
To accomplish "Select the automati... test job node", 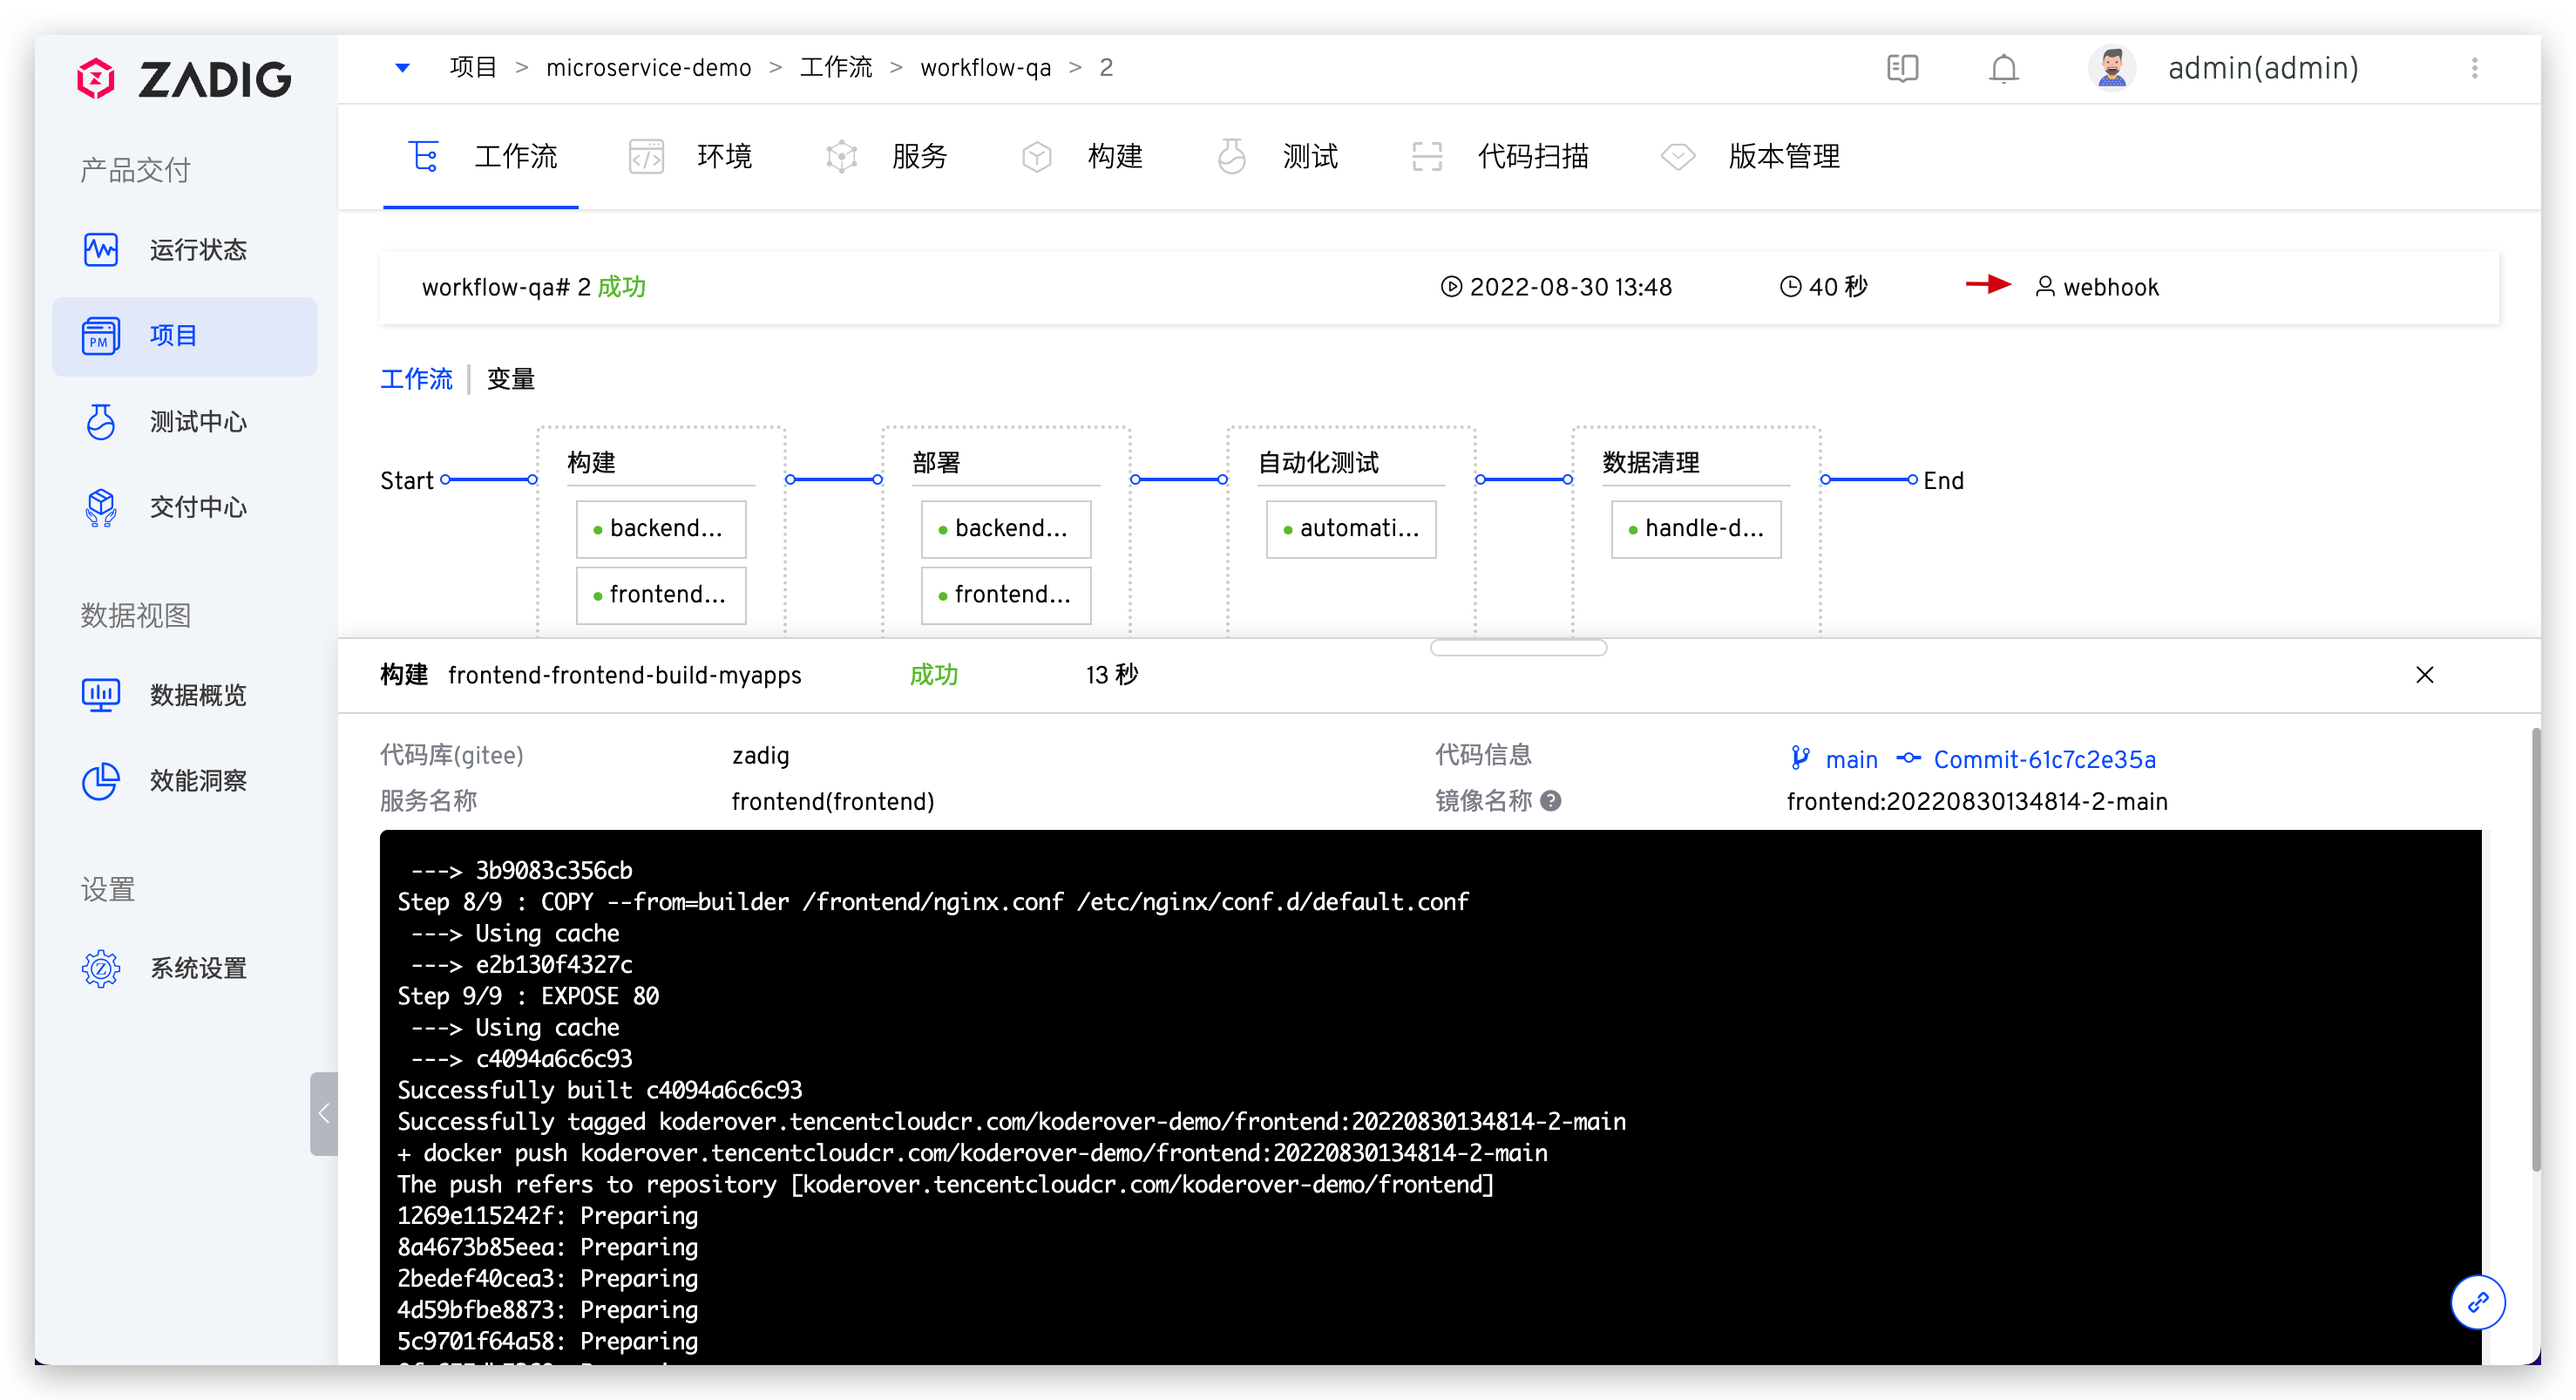I will (x=1350, y=528).
